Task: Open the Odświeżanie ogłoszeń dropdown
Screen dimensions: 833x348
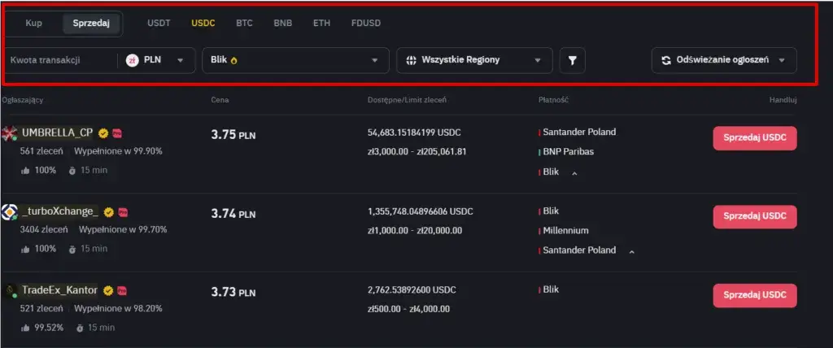Action: 724,60
